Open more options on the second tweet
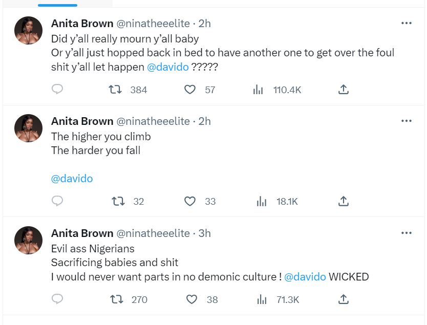This screenshot has height=325, width=427. (407, 121)
